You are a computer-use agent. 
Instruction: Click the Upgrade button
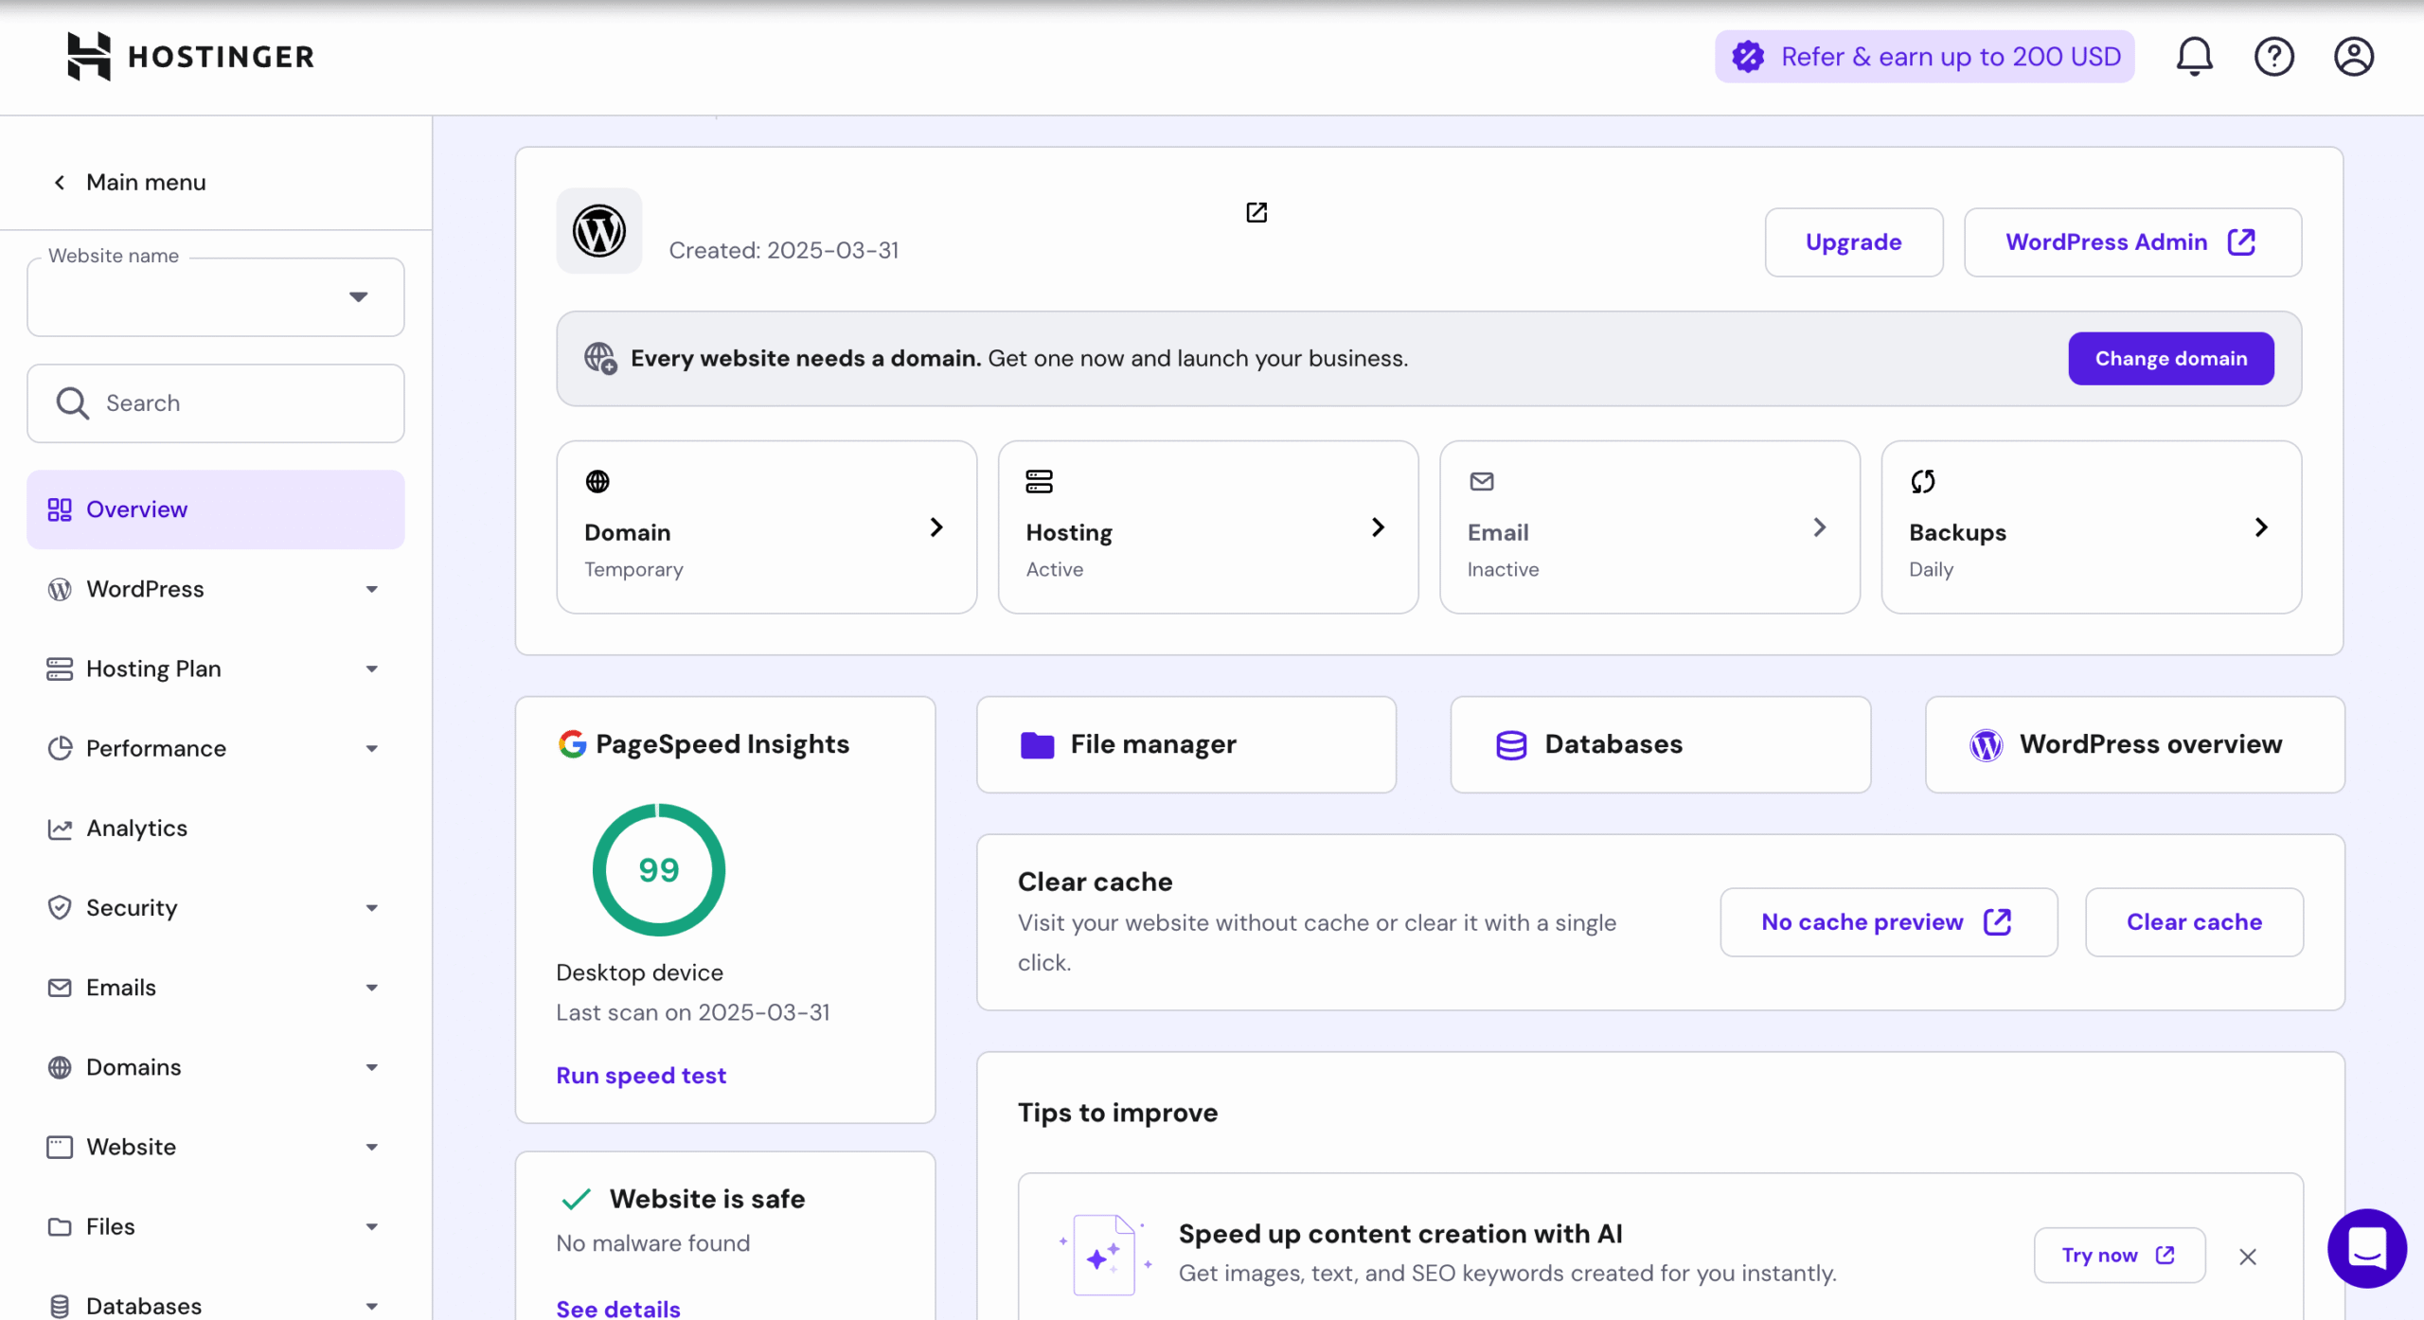tap(1853, 242)
